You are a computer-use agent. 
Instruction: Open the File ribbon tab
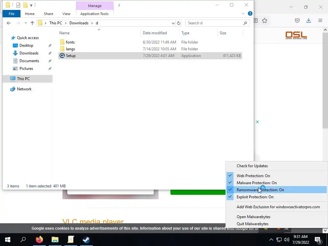12,14
